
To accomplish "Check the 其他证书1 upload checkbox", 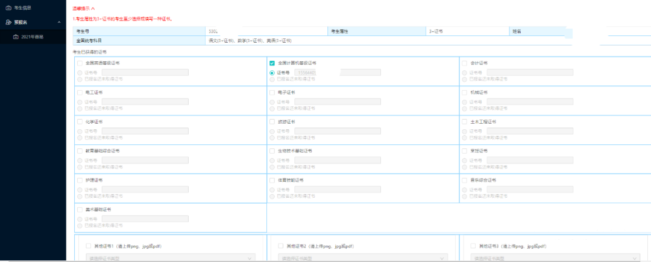I will (89, 246).
